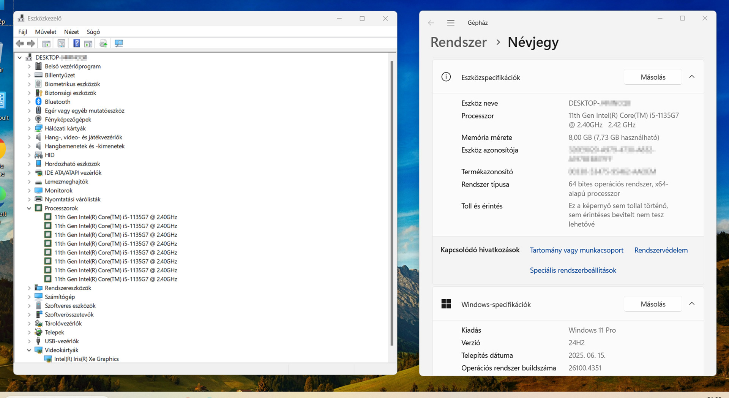Viewport: 729px width, 398px height.
Task: Expand the Hordozható eszközök tree node
Action: click(x=29, y=164)
